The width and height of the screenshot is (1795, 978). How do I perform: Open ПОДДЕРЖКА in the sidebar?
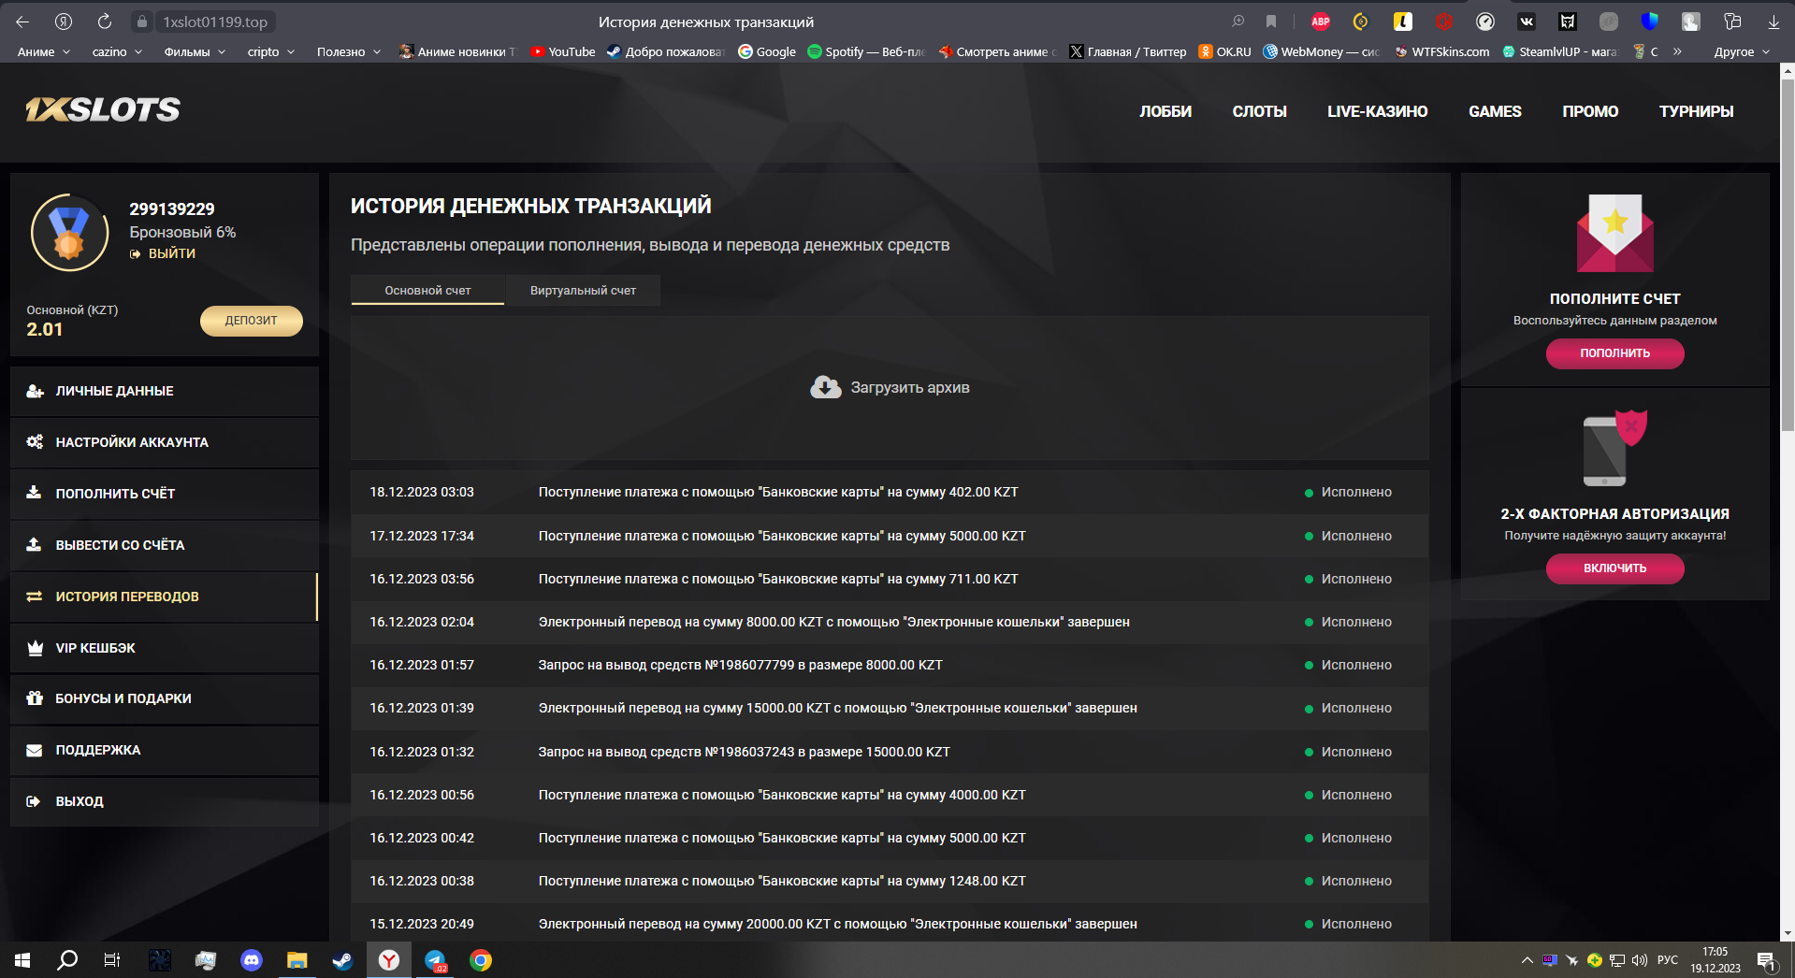165,750
